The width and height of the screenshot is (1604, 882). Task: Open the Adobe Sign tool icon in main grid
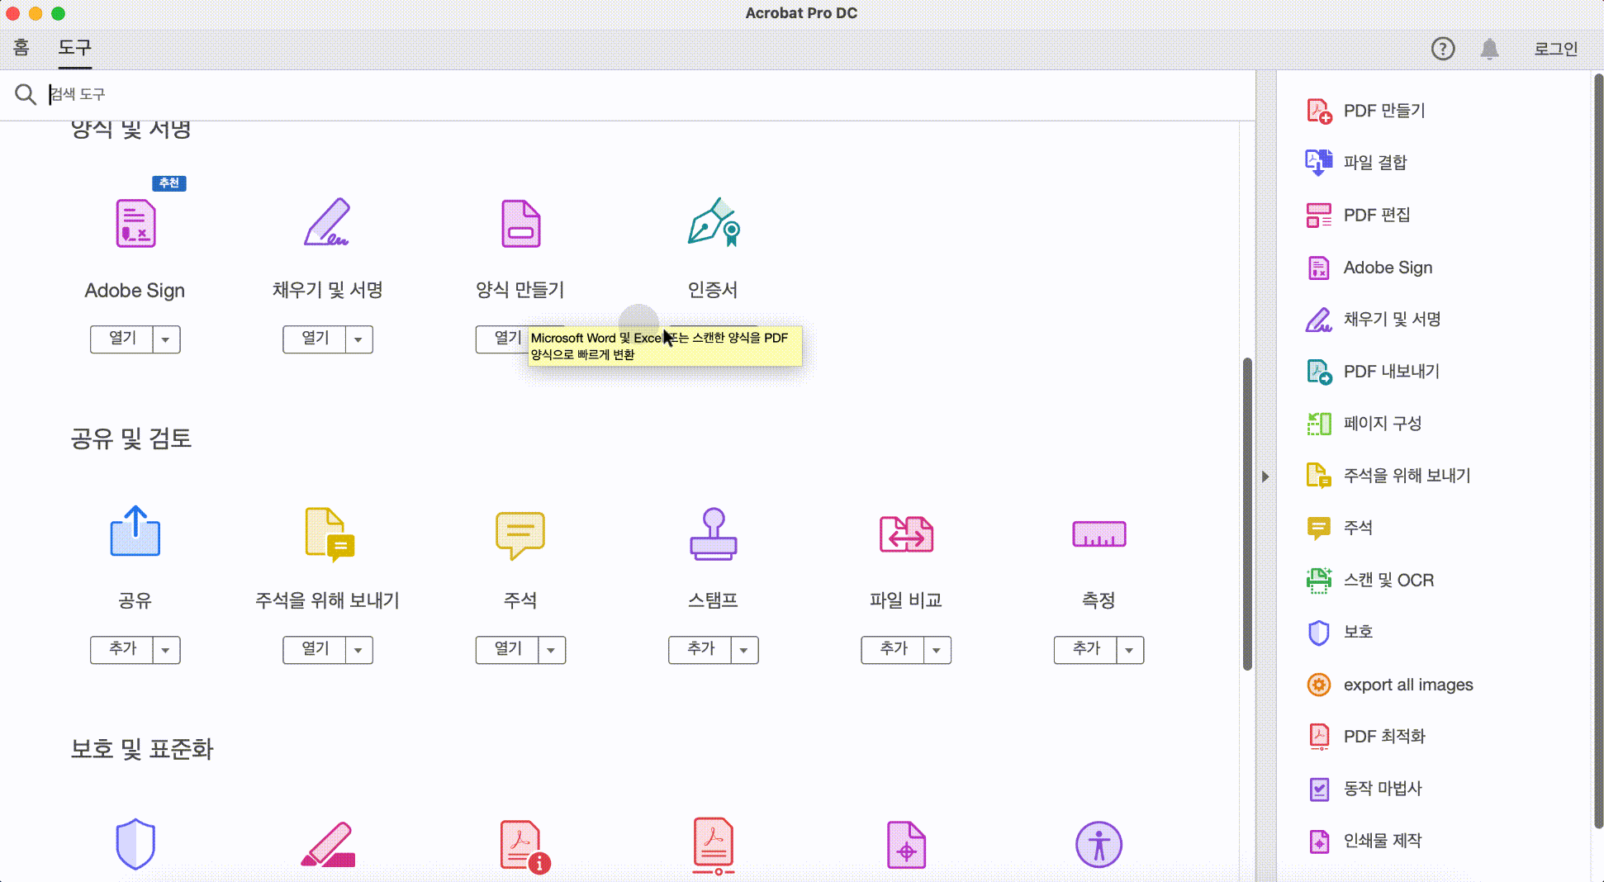click(135, 224)
